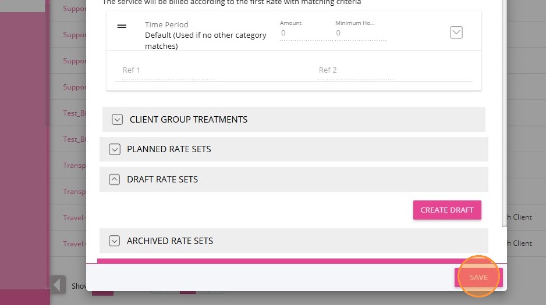
Task: Click the Minimum Hours input field
Action: [x=360, y=34]
